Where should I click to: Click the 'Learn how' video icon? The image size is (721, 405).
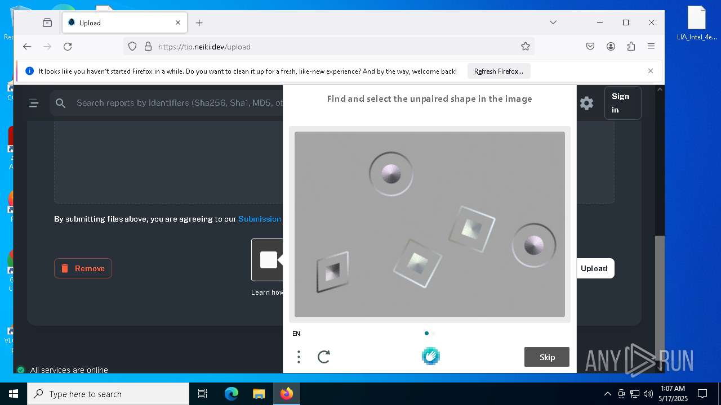268,260
